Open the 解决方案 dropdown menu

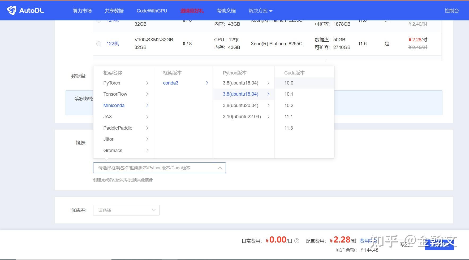(x=260, y=11)
